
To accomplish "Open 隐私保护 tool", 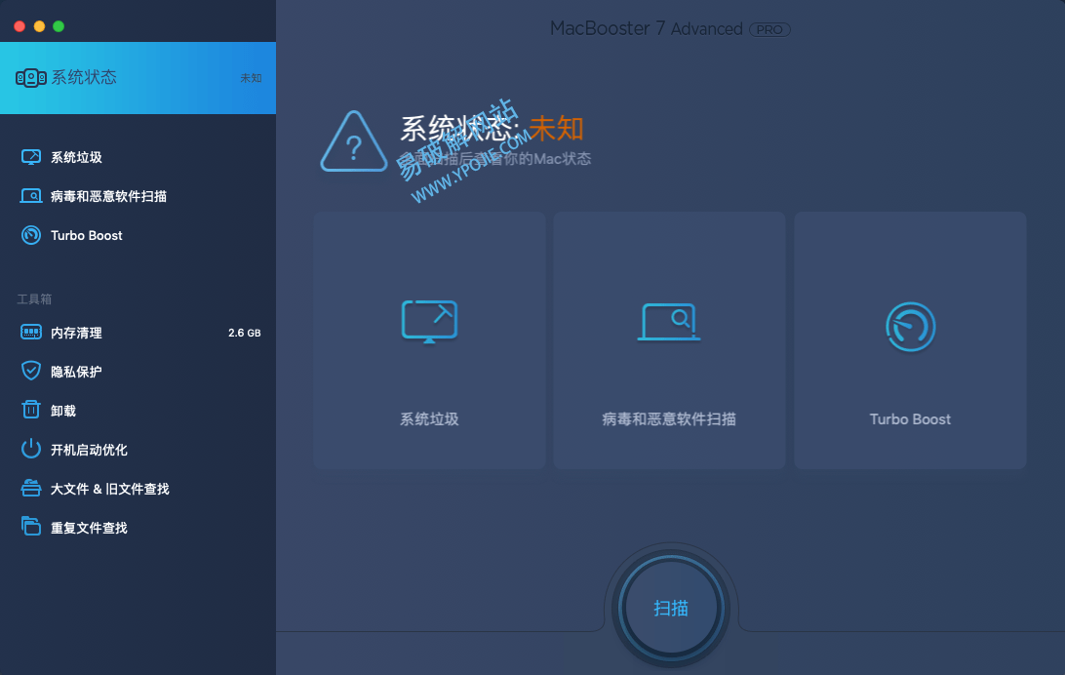I will pos(76,372).
